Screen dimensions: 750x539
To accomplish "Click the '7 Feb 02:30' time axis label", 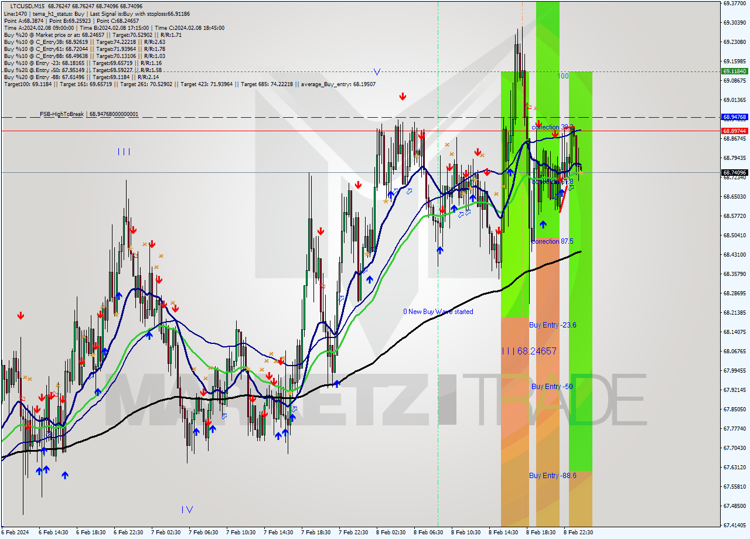I will pyautogui.click(x=166, y=532).
